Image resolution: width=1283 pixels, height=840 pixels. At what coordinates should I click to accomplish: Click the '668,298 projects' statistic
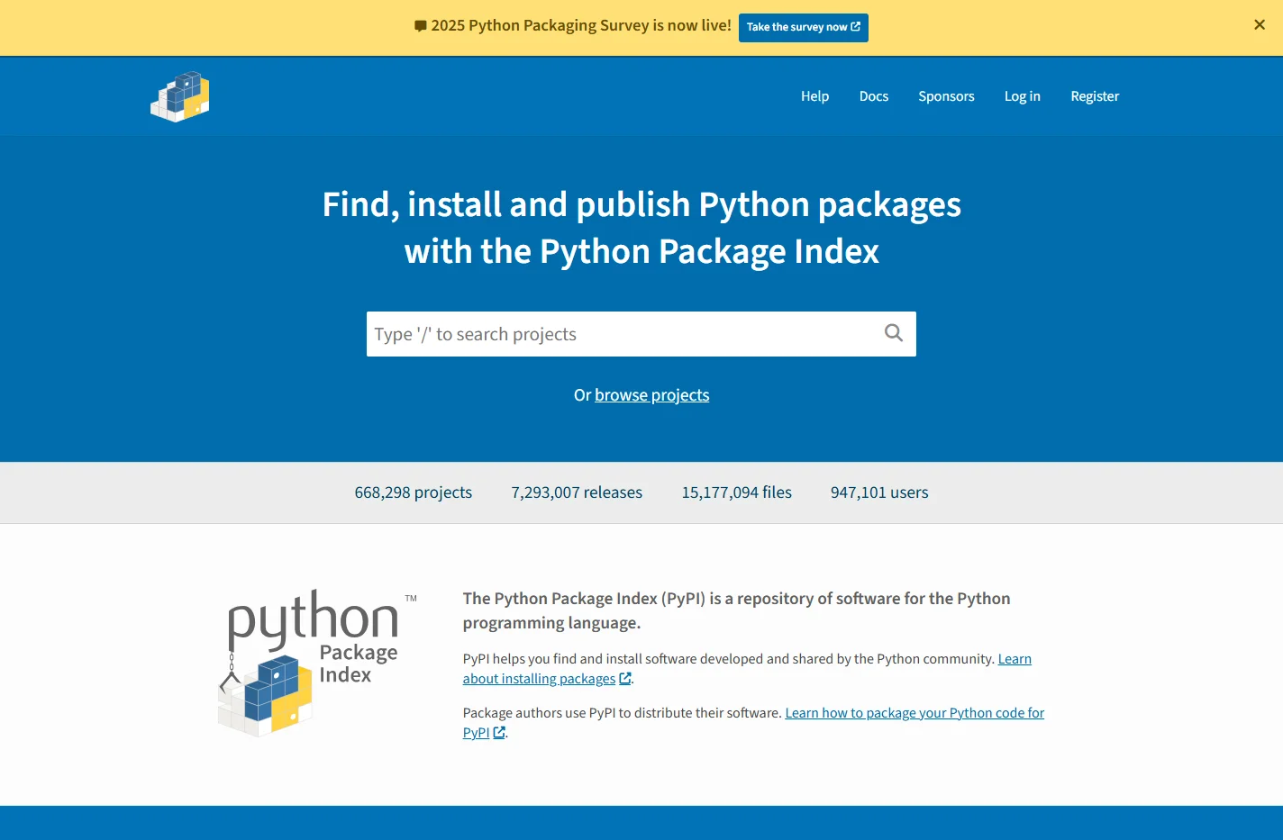(414, 492)
